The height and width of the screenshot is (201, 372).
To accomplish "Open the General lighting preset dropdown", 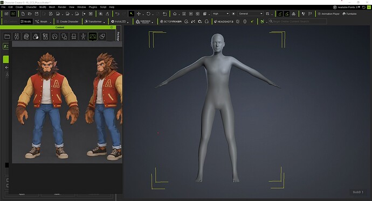I will [250, 14].
